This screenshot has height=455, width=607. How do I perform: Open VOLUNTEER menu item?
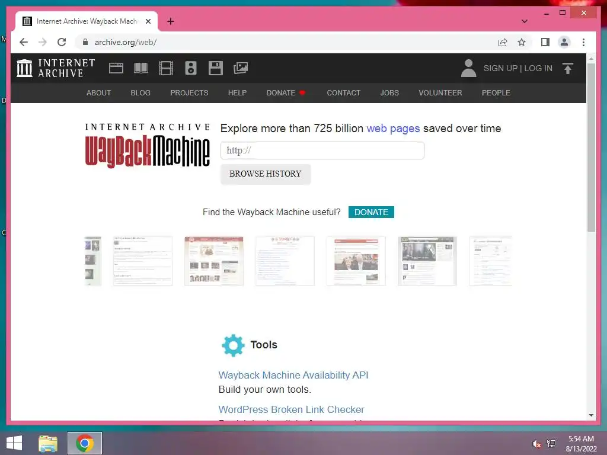pos(440,93)
